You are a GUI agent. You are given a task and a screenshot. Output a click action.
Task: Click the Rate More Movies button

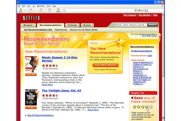105,65
